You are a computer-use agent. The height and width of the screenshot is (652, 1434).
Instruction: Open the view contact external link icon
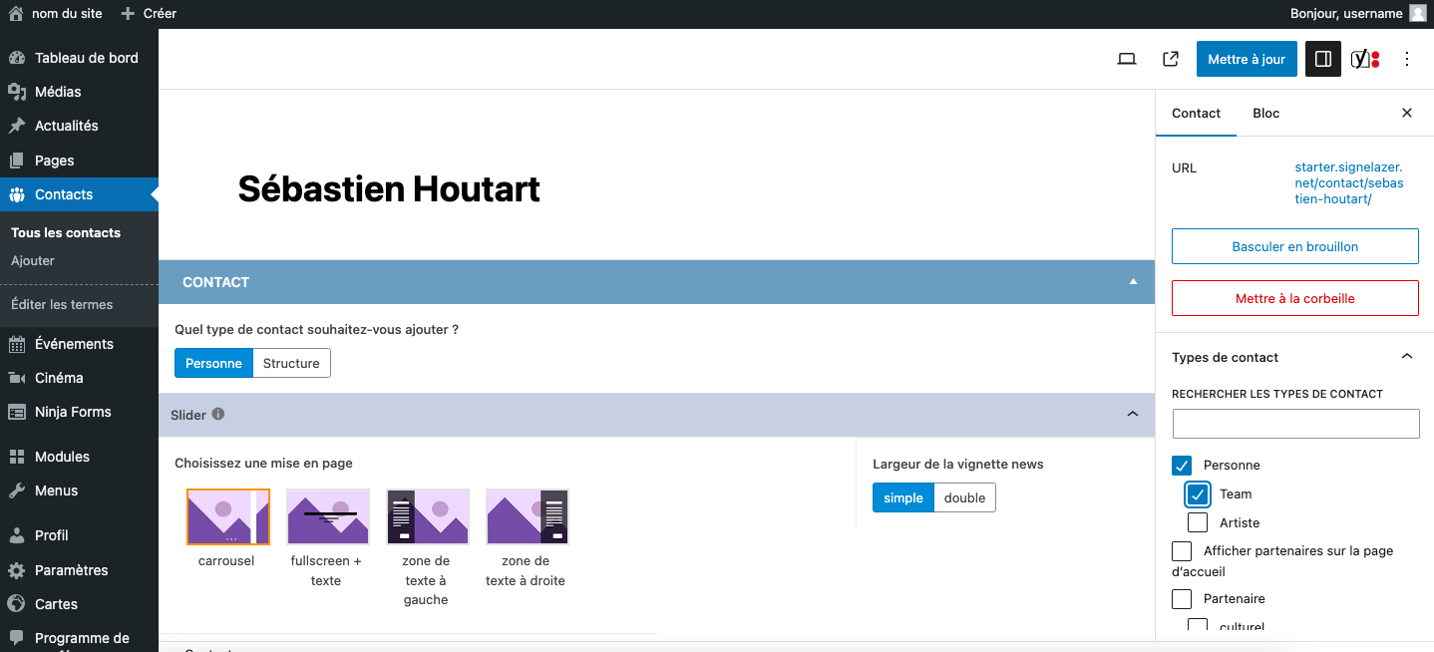click(x=1171, y=59)
